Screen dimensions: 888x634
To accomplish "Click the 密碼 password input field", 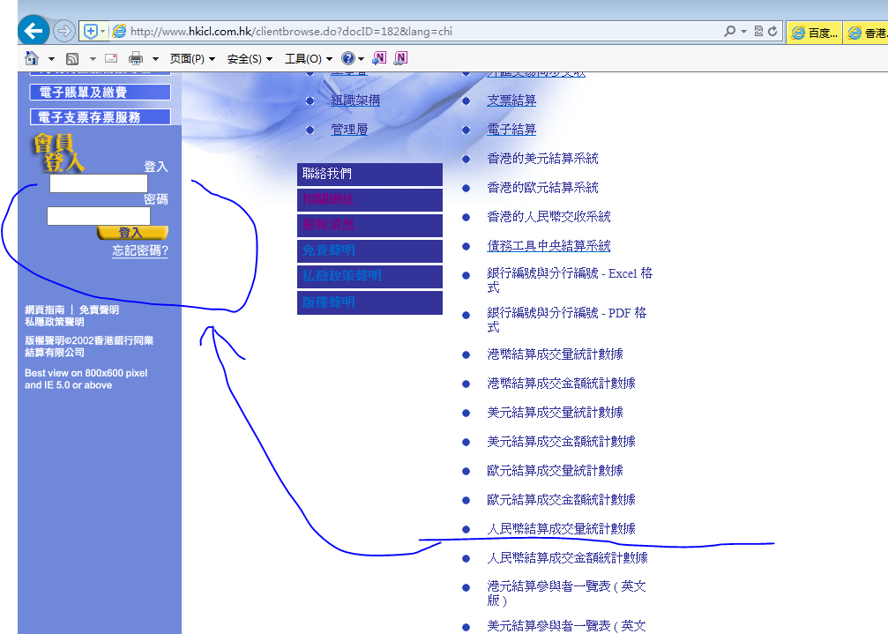I will click(x=99, y=216).
